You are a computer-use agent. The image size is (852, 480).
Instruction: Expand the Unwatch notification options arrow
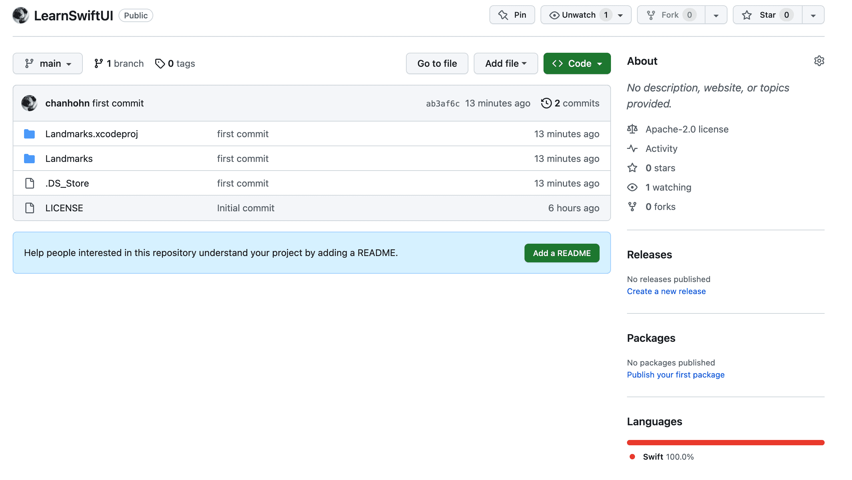pyautogui.click(x=620, y=15)
